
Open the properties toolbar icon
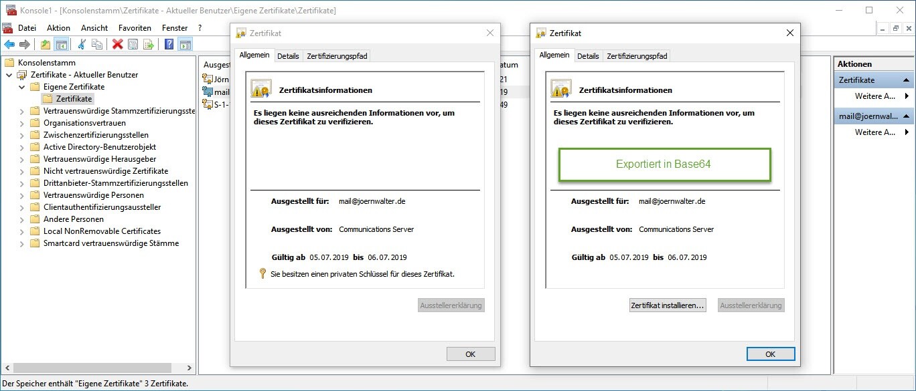133,44
